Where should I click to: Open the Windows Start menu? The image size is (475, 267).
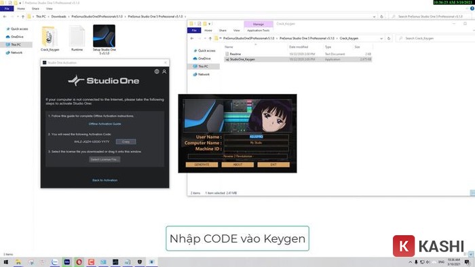[5, 262]
